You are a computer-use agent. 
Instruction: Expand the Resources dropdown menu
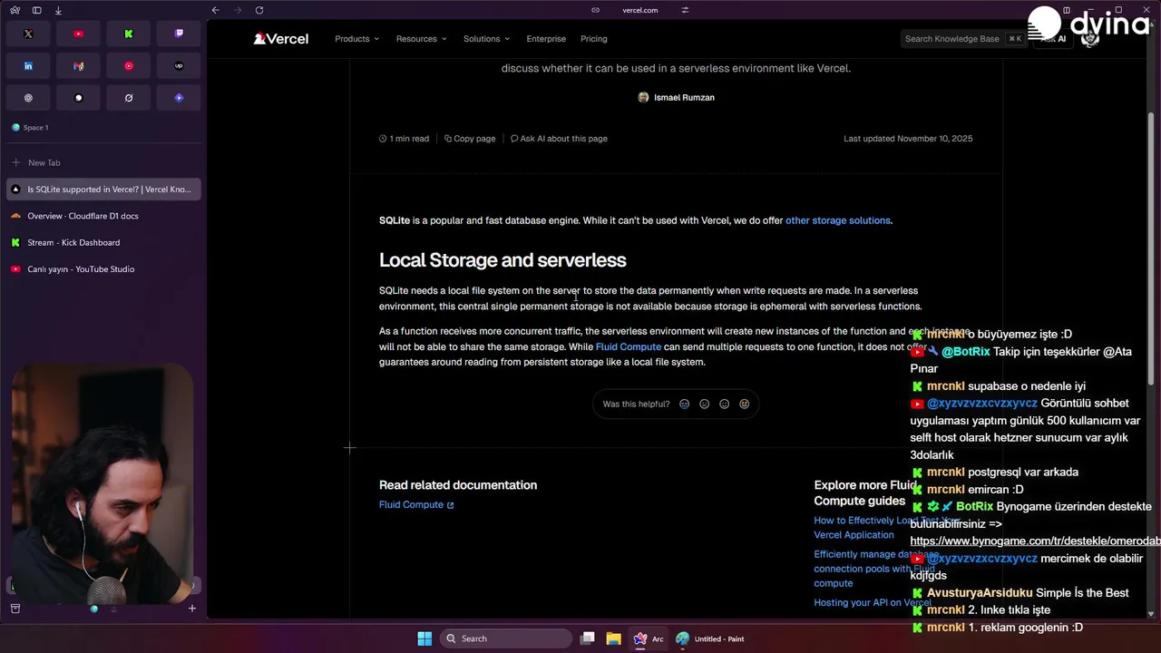[422, 39]
